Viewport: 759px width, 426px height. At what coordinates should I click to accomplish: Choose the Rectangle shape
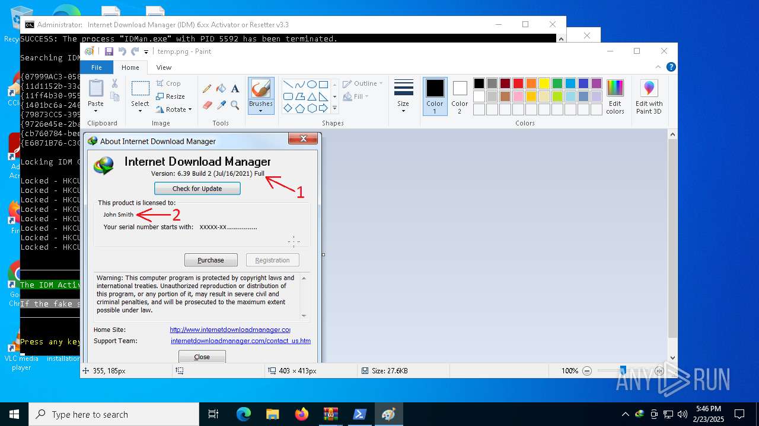[323, 85]
